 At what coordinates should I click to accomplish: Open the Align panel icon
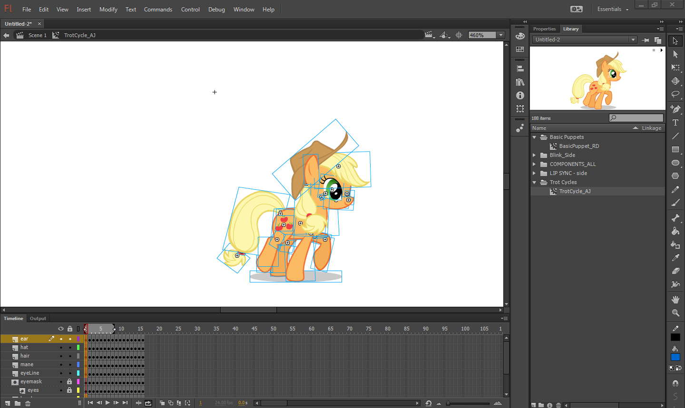coord(520,68)
